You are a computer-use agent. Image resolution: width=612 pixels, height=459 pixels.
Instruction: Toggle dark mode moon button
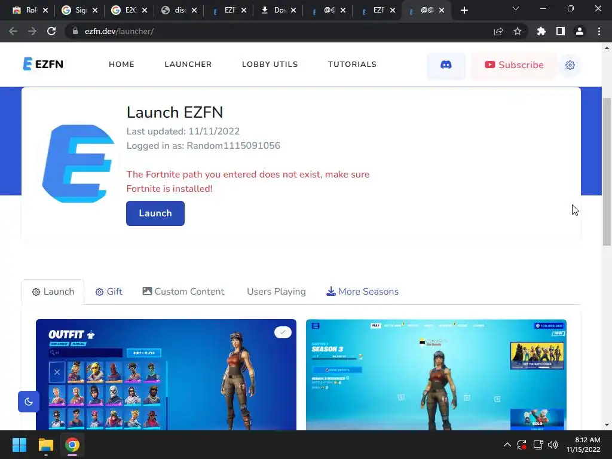coord(29,401)
